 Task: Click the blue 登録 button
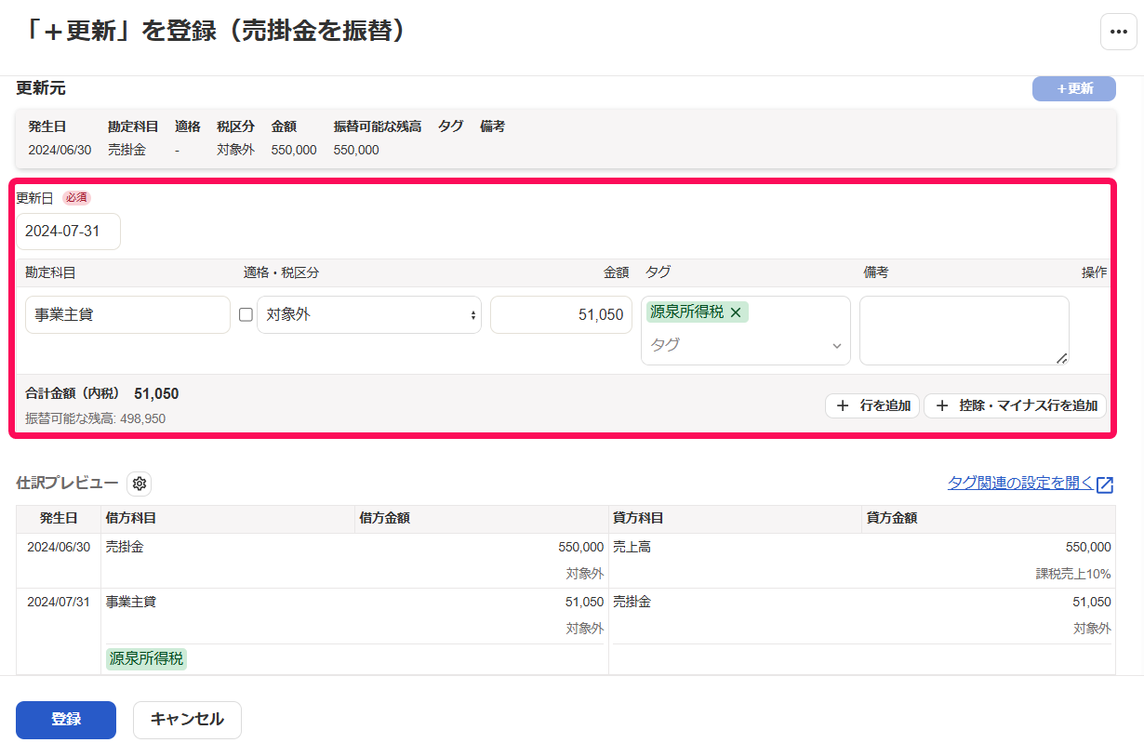click(x=66, y=720)
